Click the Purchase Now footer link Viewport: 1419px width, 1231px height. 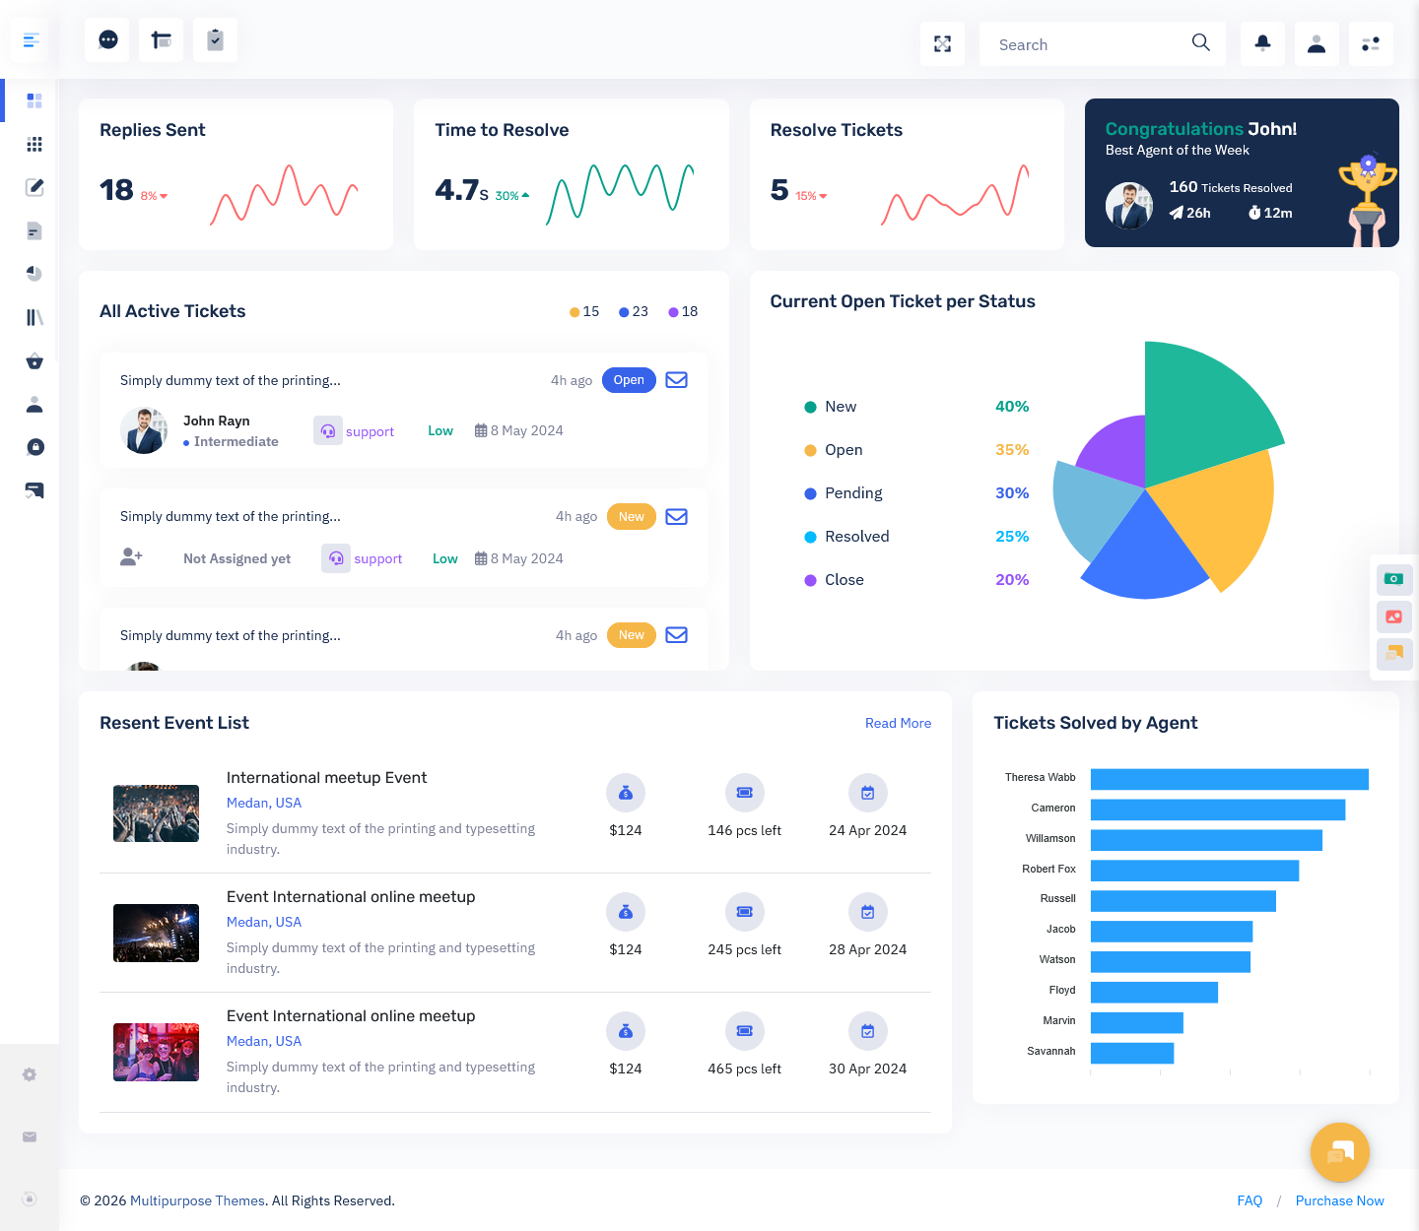(x=1339, y=1200)
